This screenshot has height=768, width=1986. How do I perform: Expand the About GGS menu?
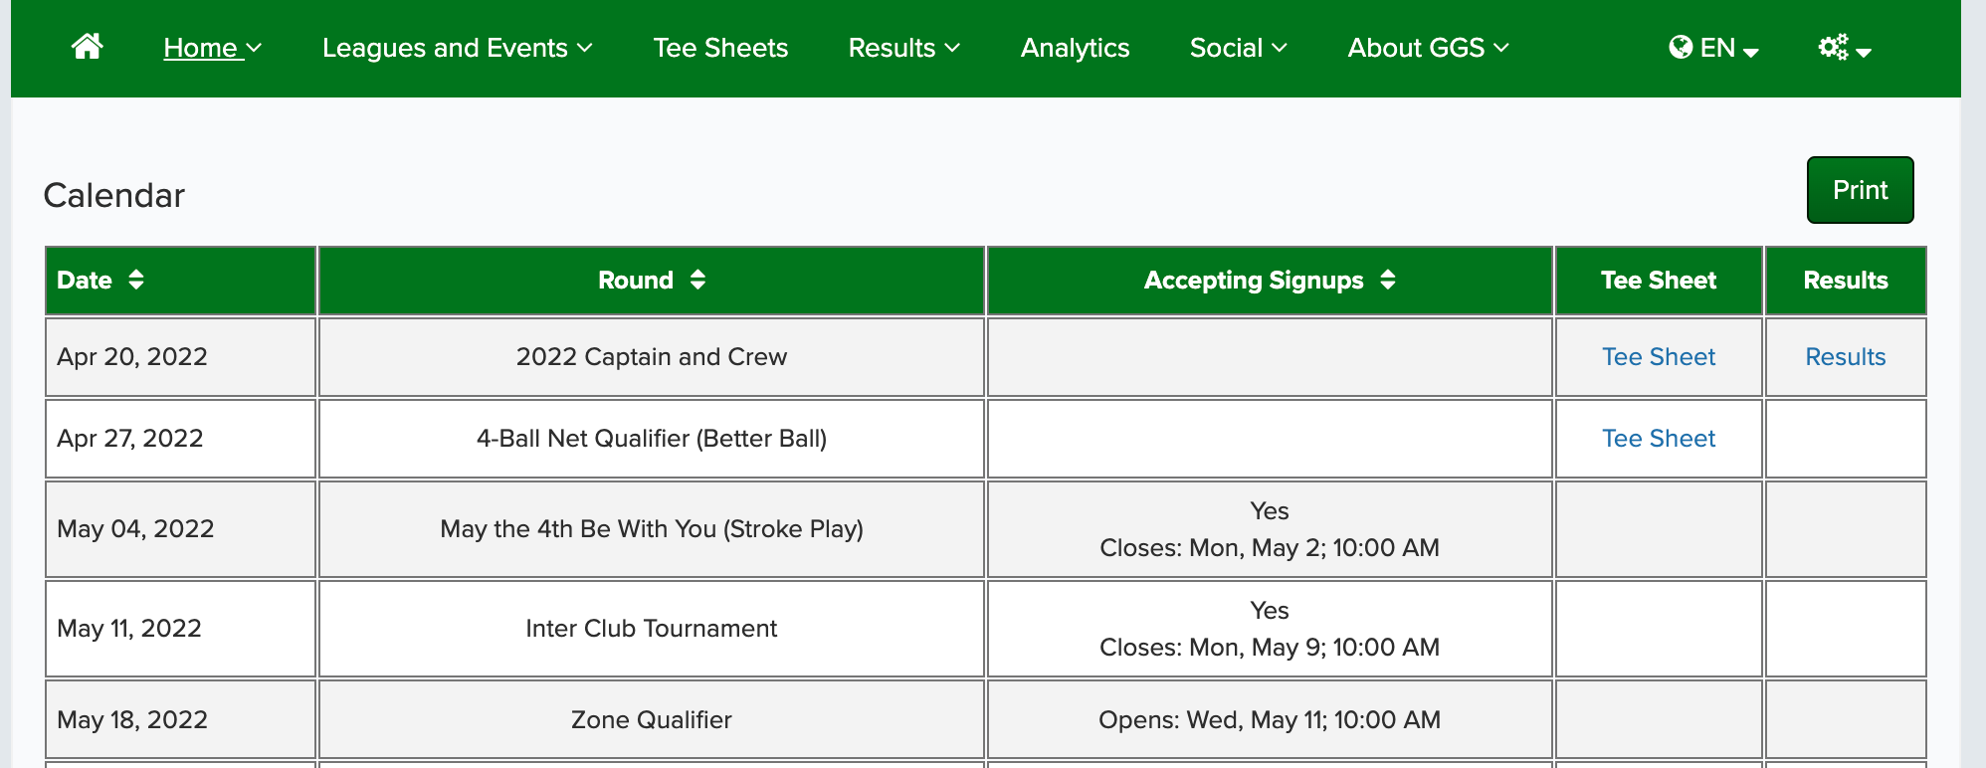tap(1428, 48)
